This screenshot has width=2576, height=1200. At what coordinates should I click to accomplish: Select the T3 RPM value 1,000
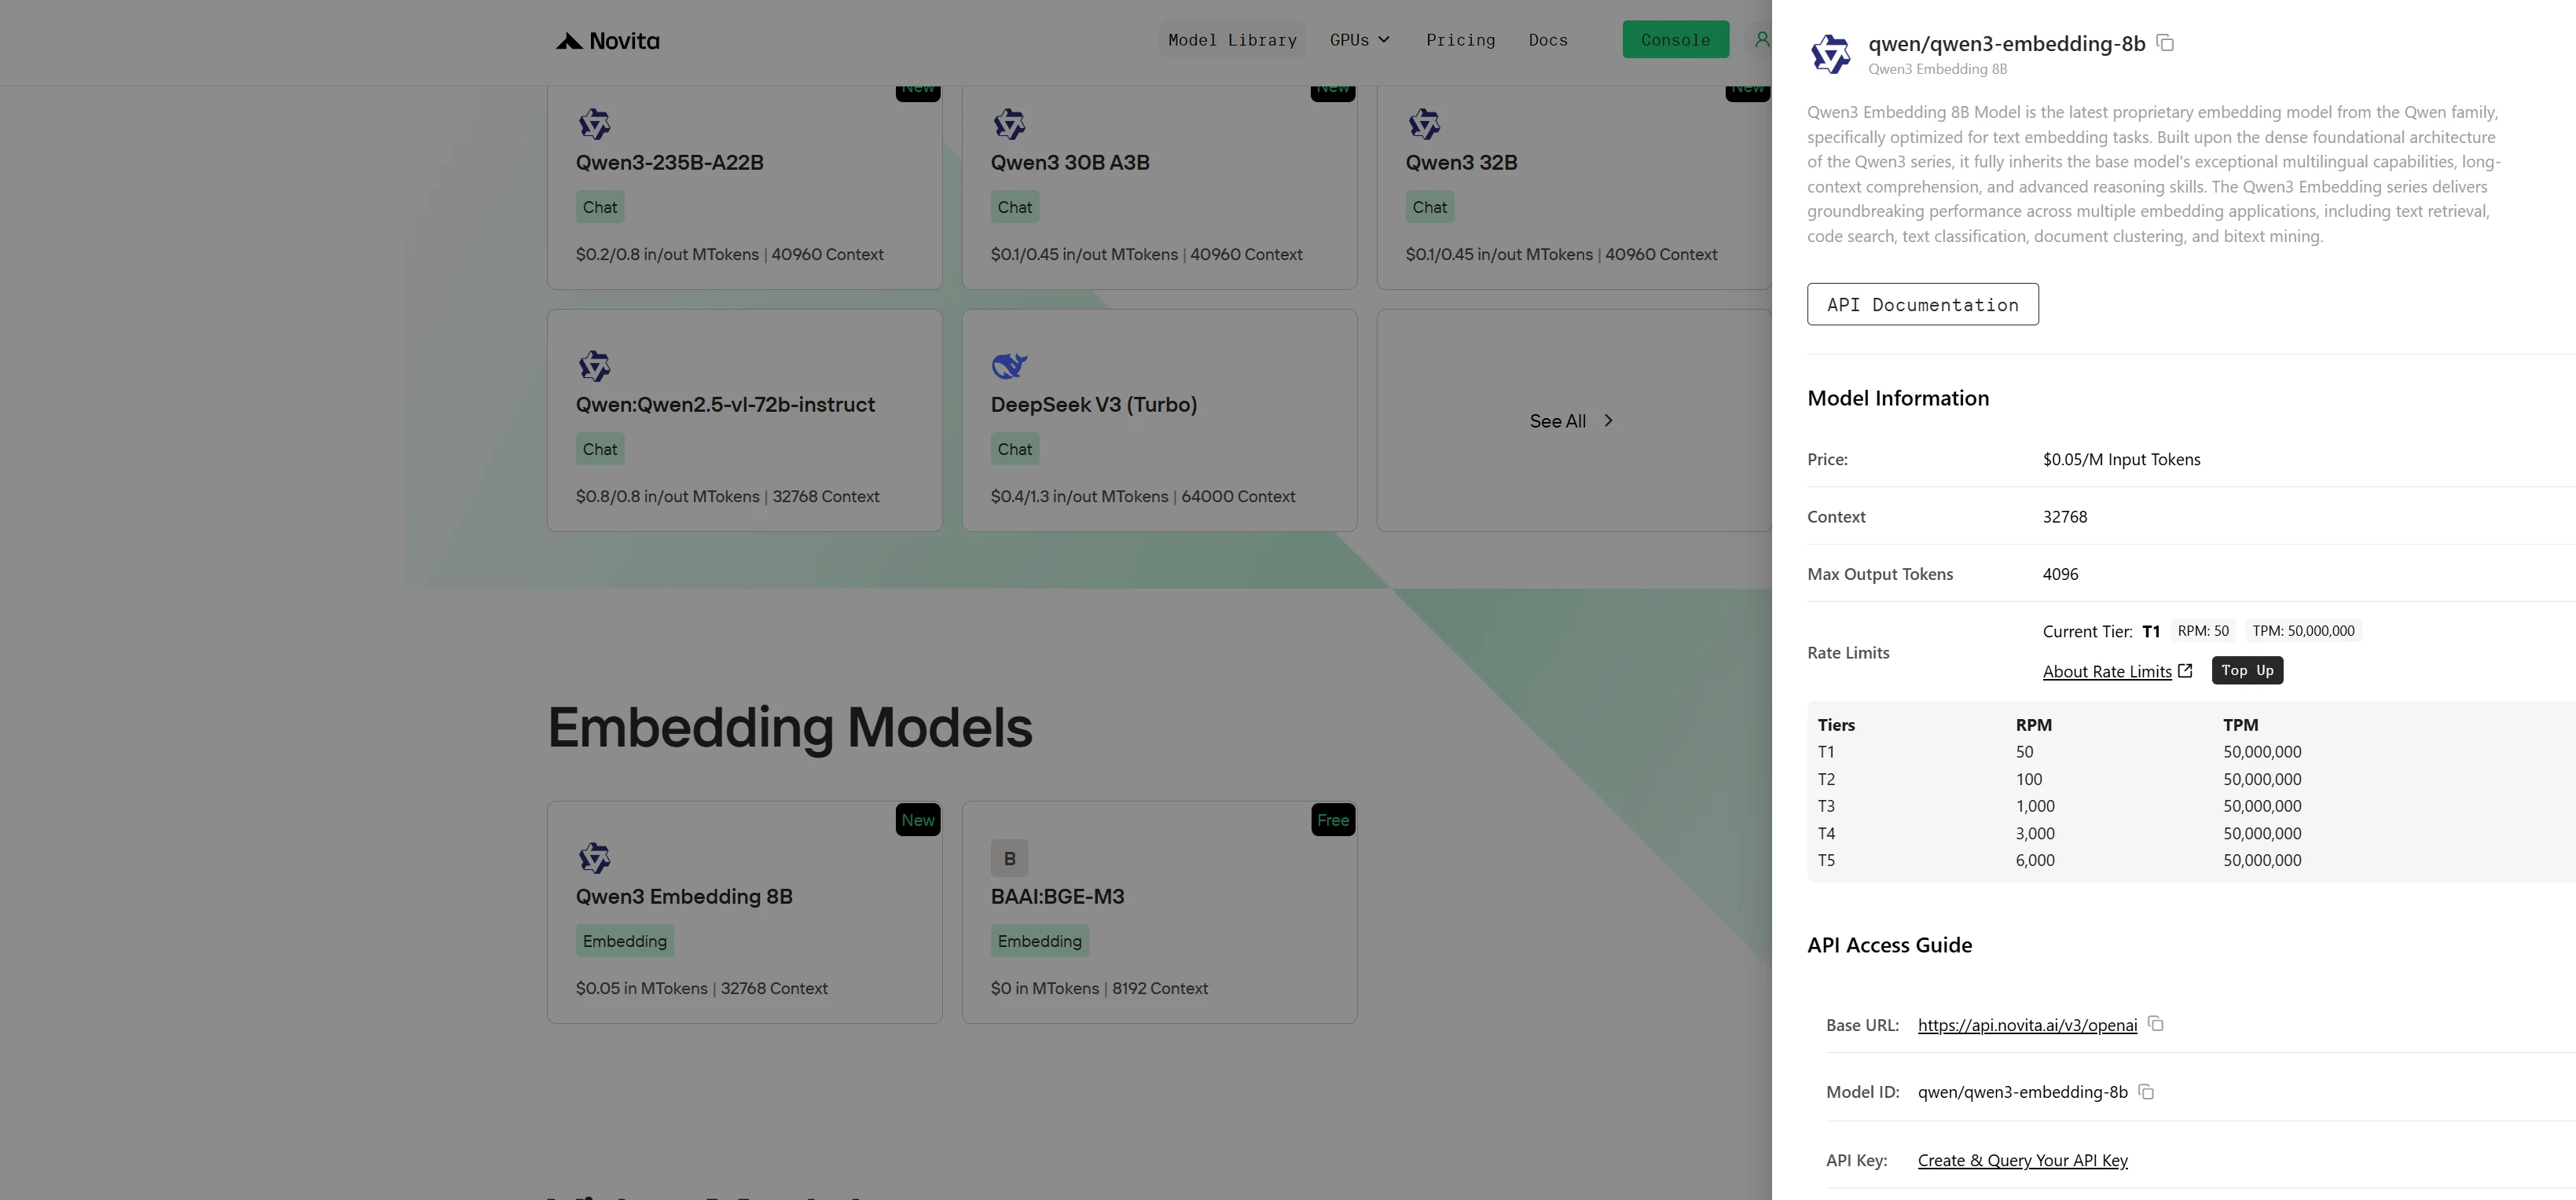(2035, 806)
